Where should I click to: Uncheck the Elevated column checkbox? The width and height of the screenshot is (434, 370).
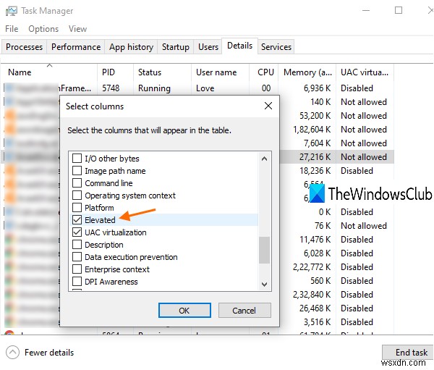click(x=77, y=220)
